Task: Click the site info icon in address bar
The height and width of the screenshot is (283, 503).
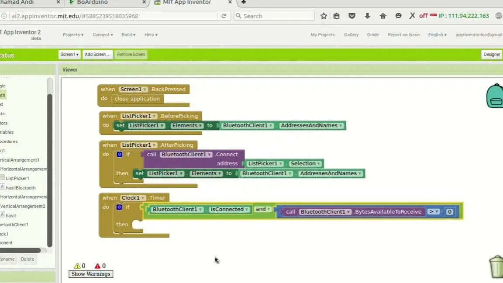Action: tap(4, 16)
